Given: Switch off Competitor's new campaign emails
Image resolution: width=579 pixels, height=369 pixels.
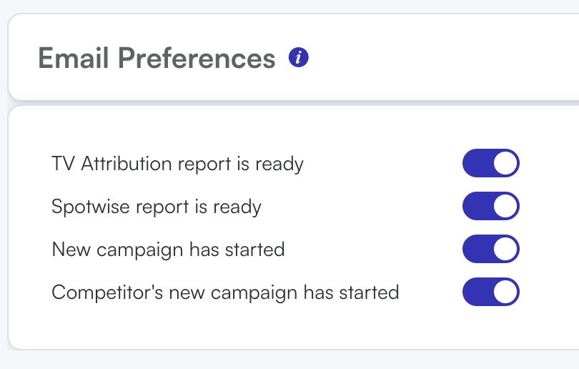Looking at the screenshot, I should [x=491, y=292].
